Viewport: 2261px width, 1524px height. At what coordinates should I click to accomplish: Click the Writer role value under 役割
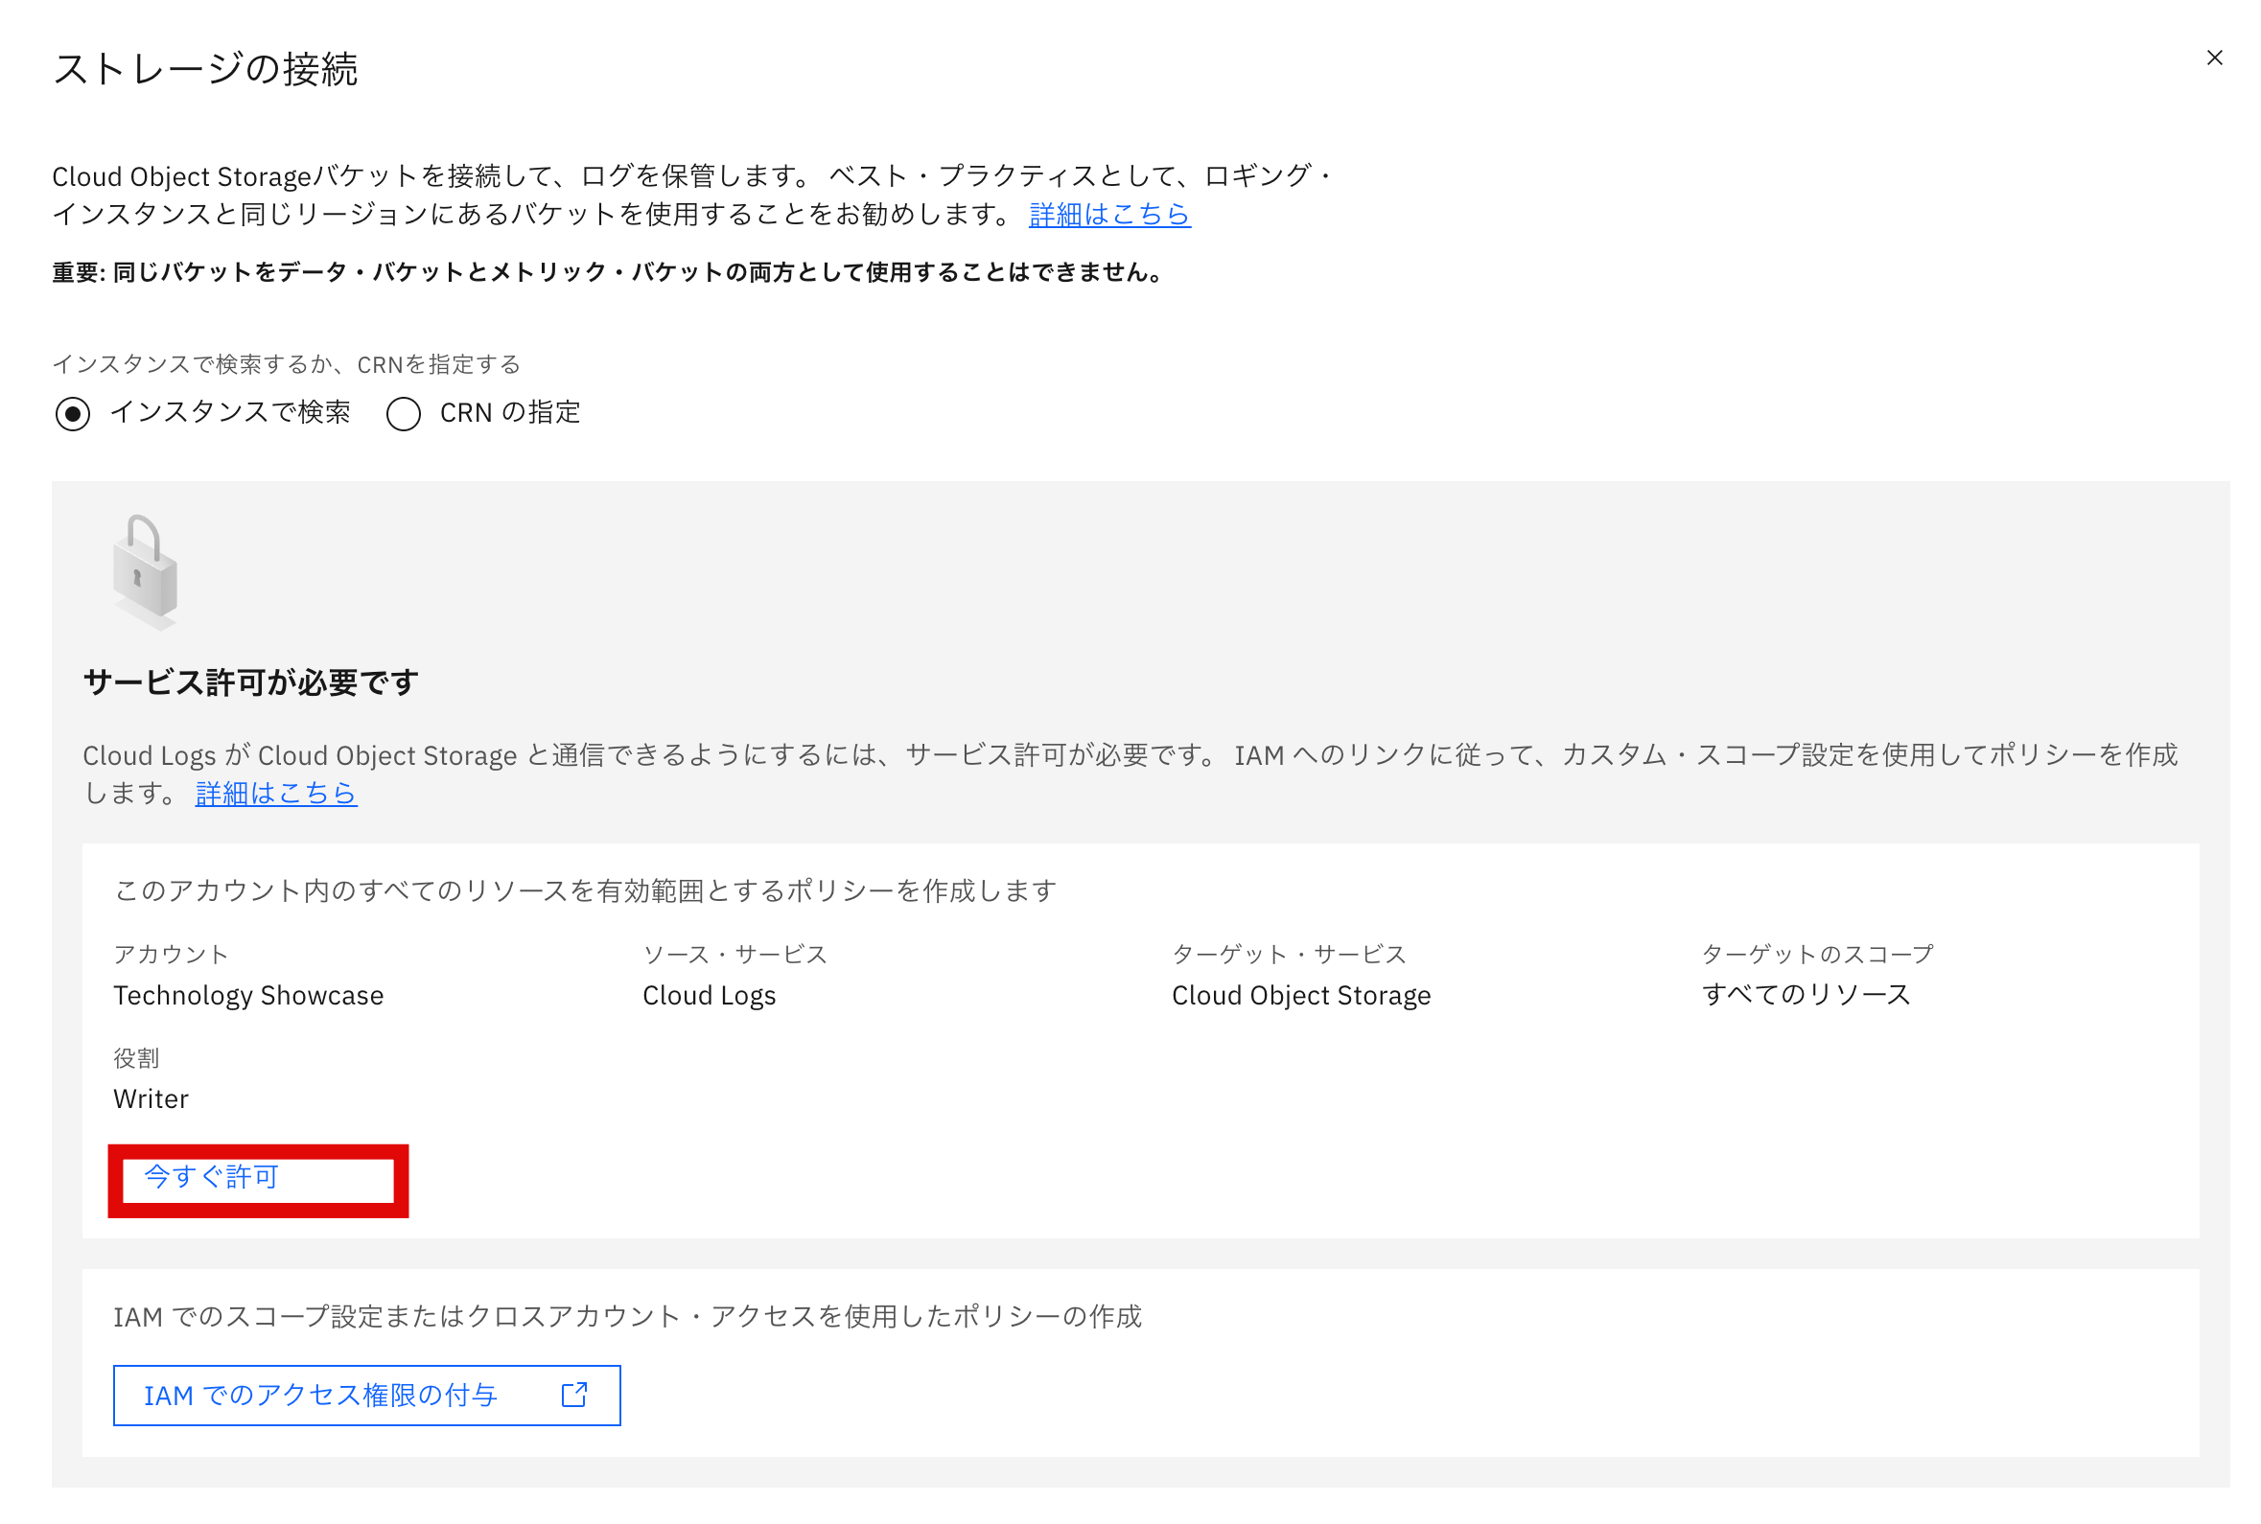pyautogui.click(x=151, y=1098)
